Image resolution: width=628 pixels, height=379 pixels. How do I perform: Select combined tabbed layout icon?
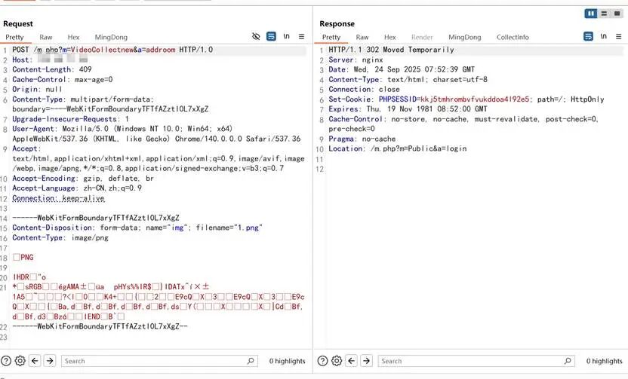[x=617, y=14]
